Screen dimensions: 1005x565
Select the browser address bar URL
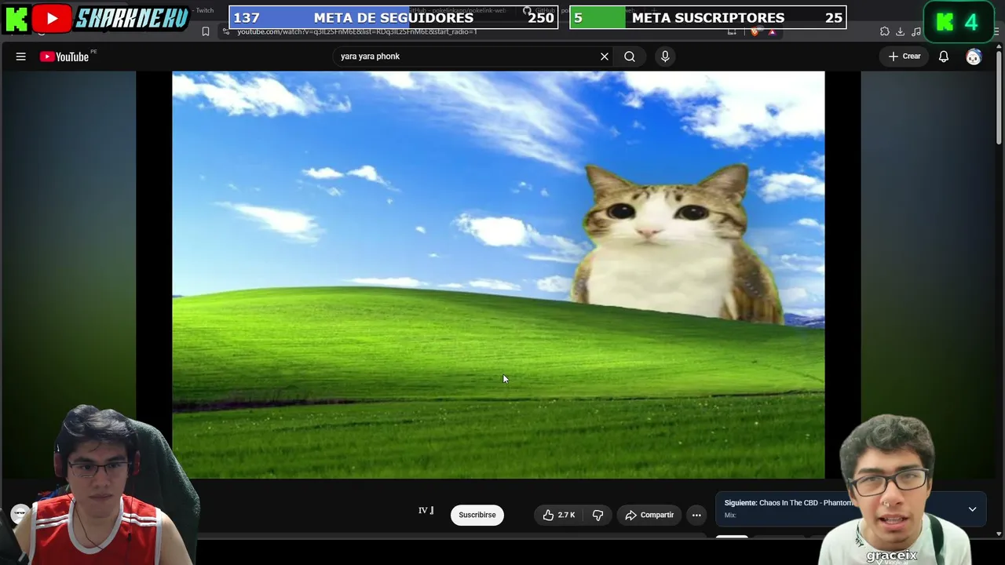coord(357,31)
